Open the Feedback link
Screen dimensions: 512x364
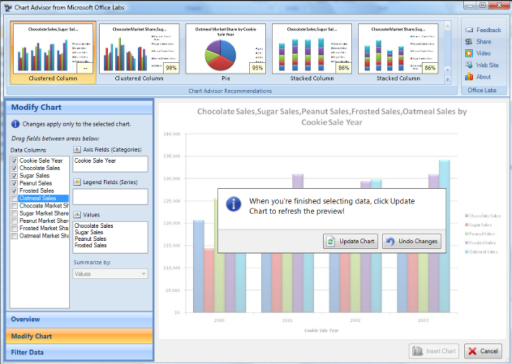(x=489, y=30)
